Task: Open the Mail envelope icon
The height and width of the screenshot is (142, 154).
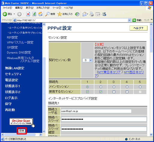Action: pyautogui.click(x=85, y=14)
